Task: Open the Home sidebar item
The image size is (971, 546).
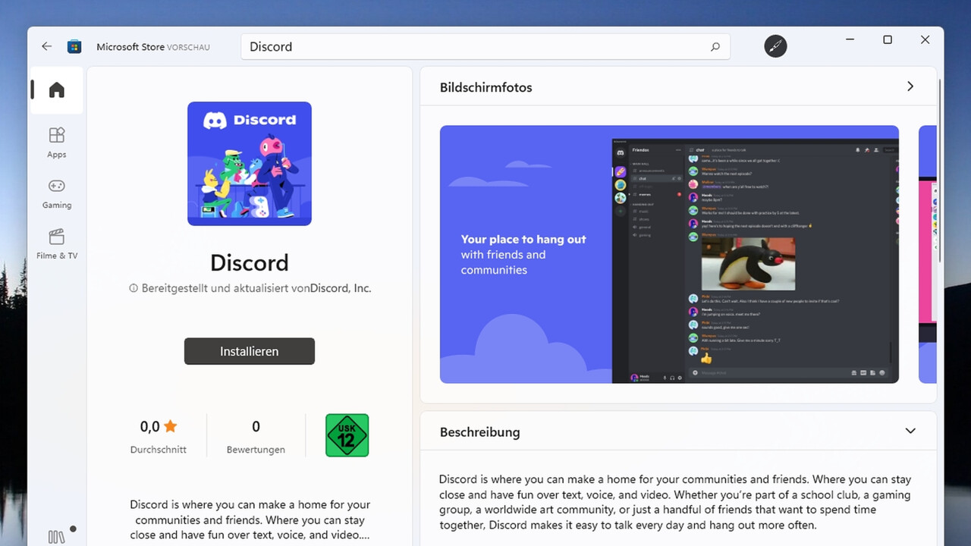Action: click(x=57, y=90)
